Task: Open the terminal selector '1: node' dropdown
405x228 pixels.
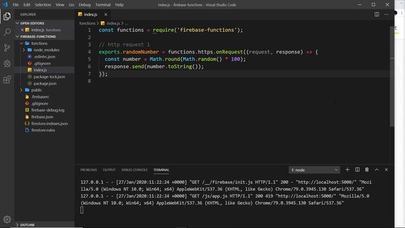Action: point(314,170)
